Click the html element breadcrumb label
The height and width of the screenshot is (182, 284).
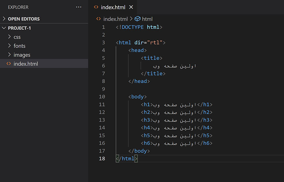tap(147, 19)
